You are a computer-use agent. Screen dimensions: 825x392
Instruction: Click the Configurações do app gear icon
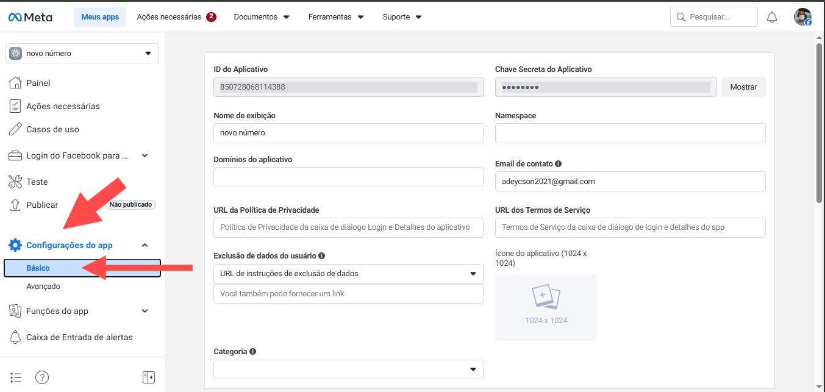(x=15, y=245)
